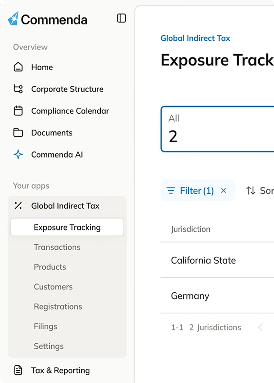Viewport: 274px width, 383px height.
Task: Go to Registrations in the sidebar
Action: pos(58,307)
